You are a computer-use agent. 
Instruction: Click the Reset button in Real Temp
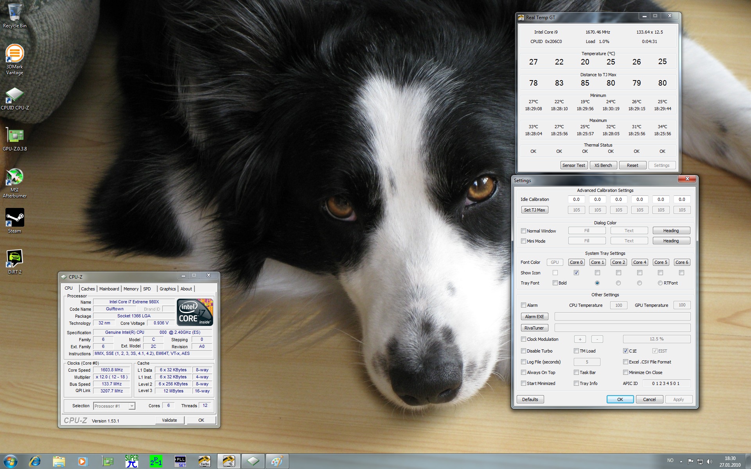(632, 165)
